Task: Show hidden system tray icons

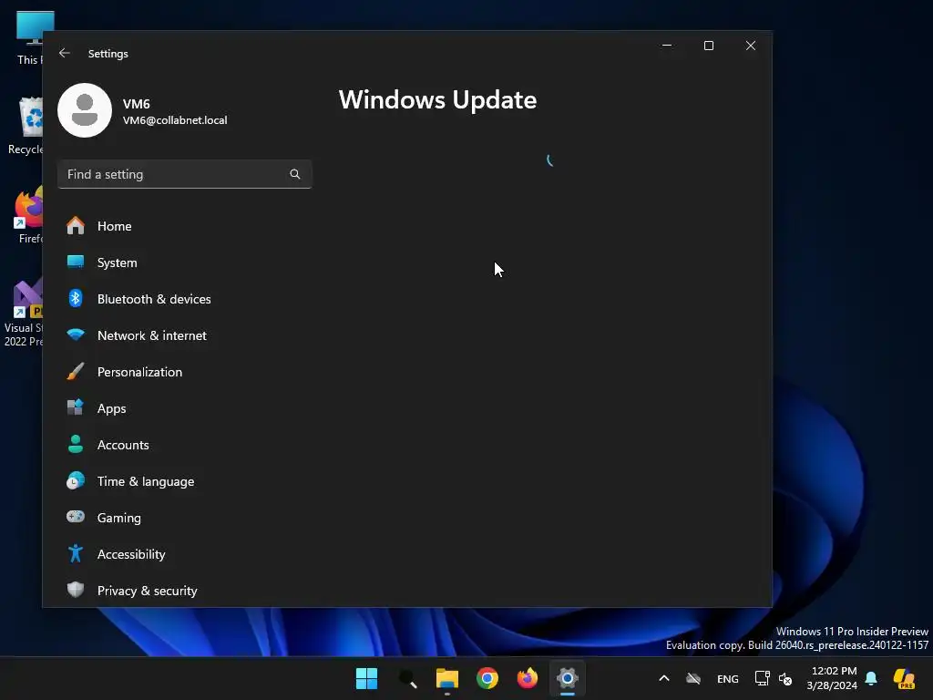Action: point(664,678)
